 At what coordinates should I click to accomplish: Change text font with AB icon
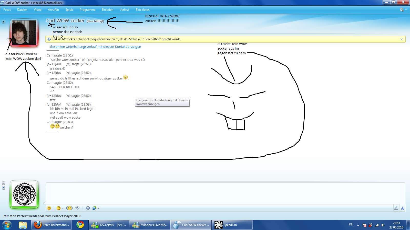click(88, 208)
